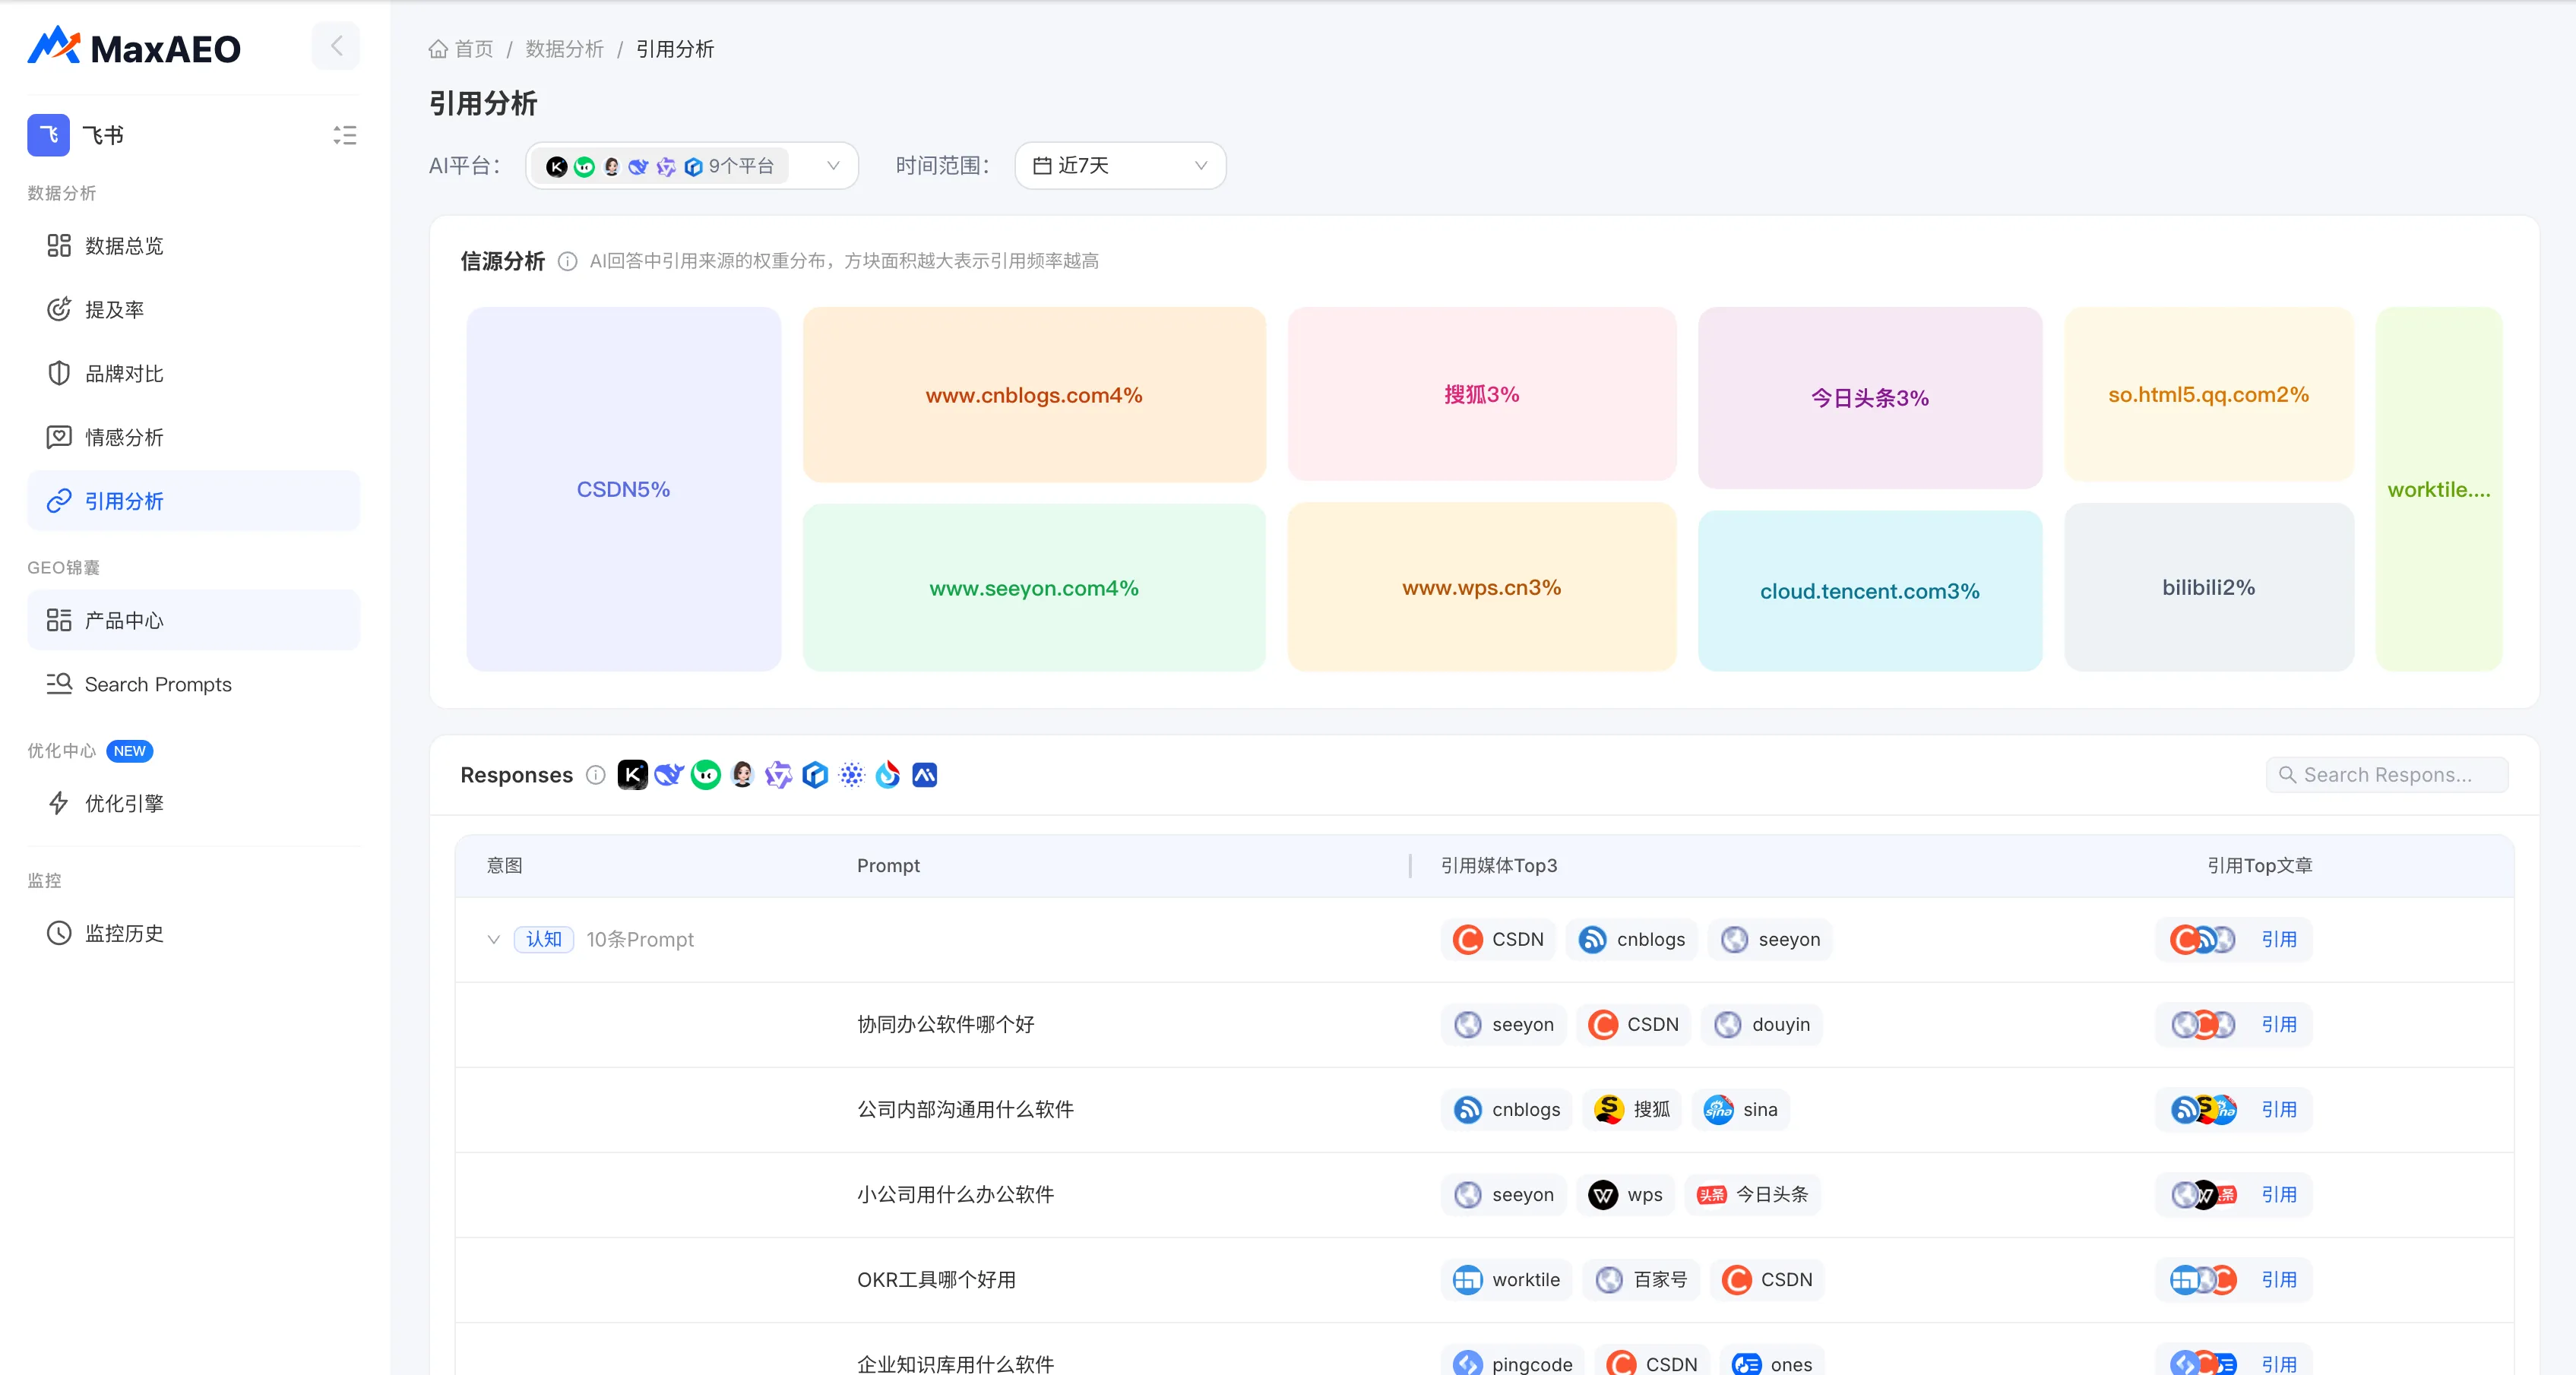The width and height of the screenshot is (2576, 1375).
Task: Click the stacked source icons in OKR工具哪个好用 row
Action: coord(2202,1280)
